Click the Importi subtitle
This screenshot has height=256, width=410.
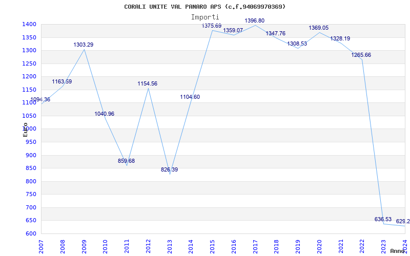(x=205, y=17)
